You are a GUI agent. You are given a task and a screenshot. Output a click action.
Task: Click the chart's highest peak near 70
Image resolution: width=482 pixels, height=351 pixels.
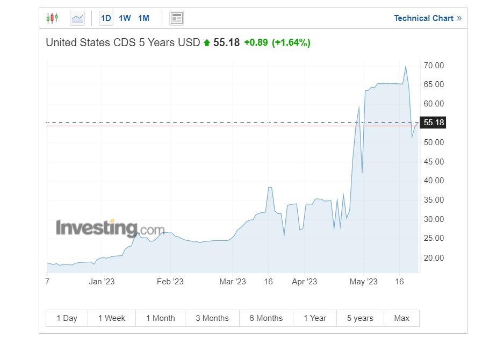[406, 66]
